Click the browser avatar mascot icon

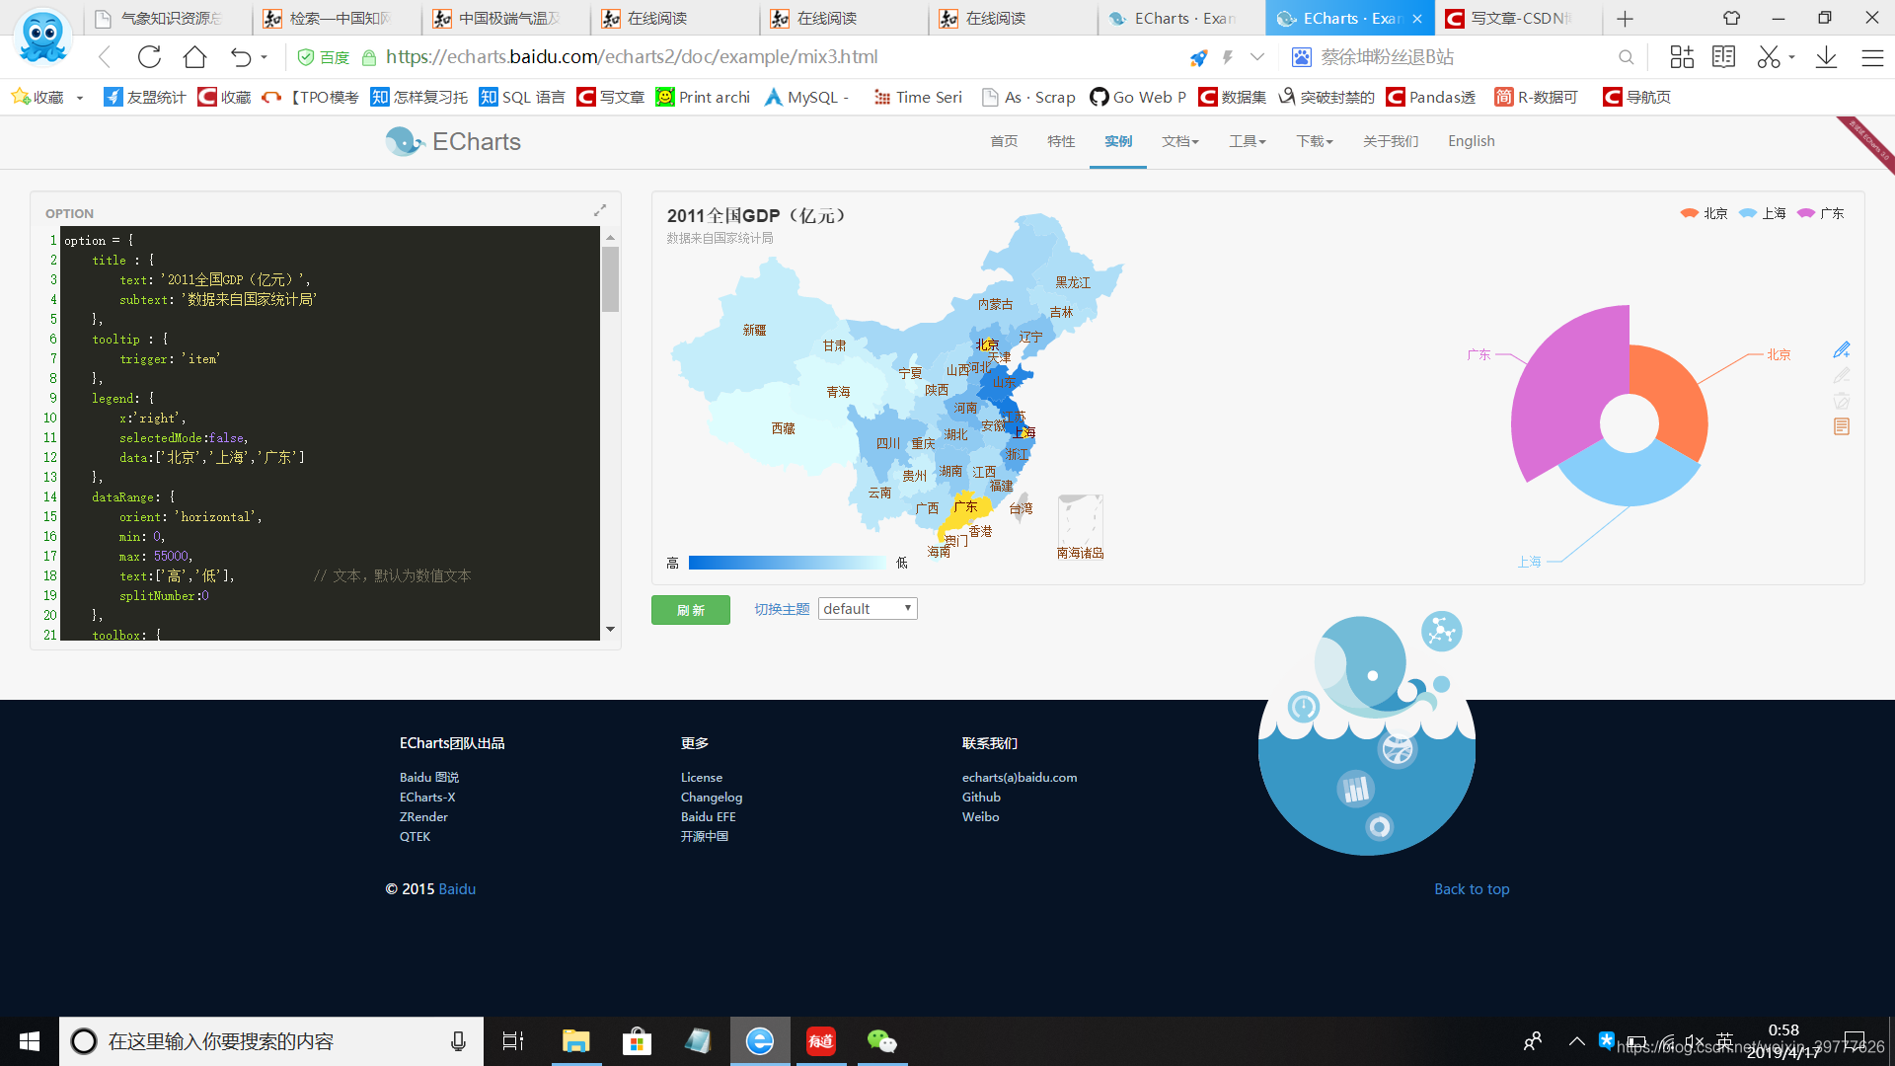42,36
